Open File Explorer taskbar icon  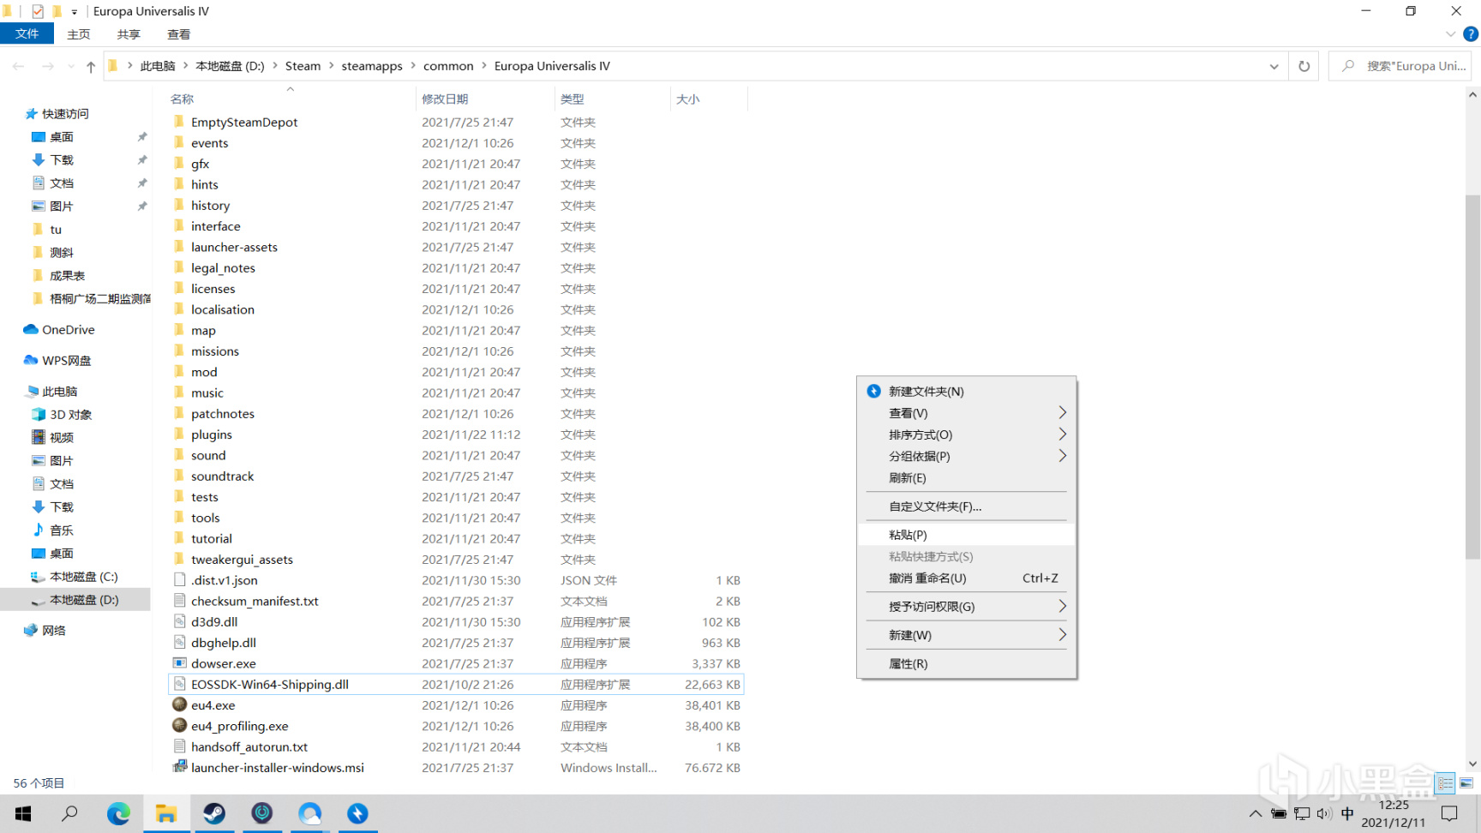tap(166, 813)
